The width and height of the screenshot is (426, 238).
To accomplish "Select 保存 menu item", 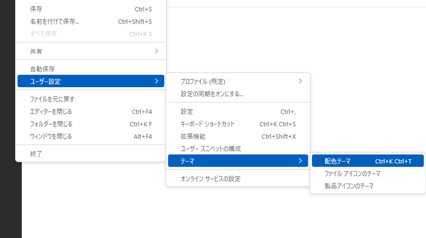I will pos(91,9).
